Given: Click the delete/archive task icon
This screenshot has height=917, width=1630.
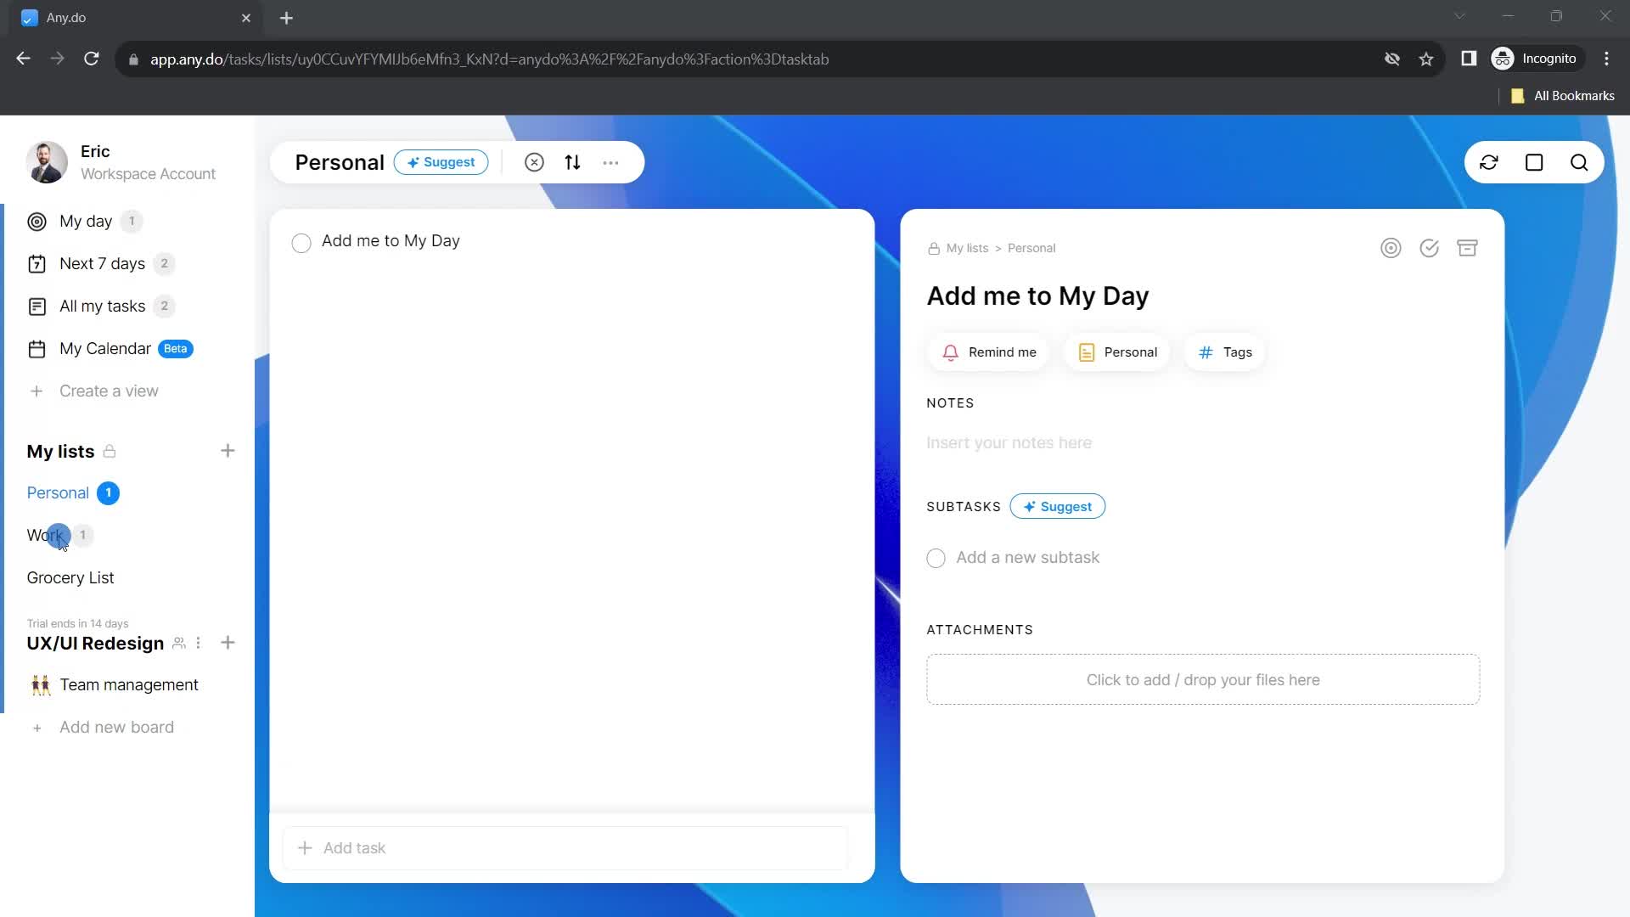Looking at the screenshot, I should (x=1468, y=247).
